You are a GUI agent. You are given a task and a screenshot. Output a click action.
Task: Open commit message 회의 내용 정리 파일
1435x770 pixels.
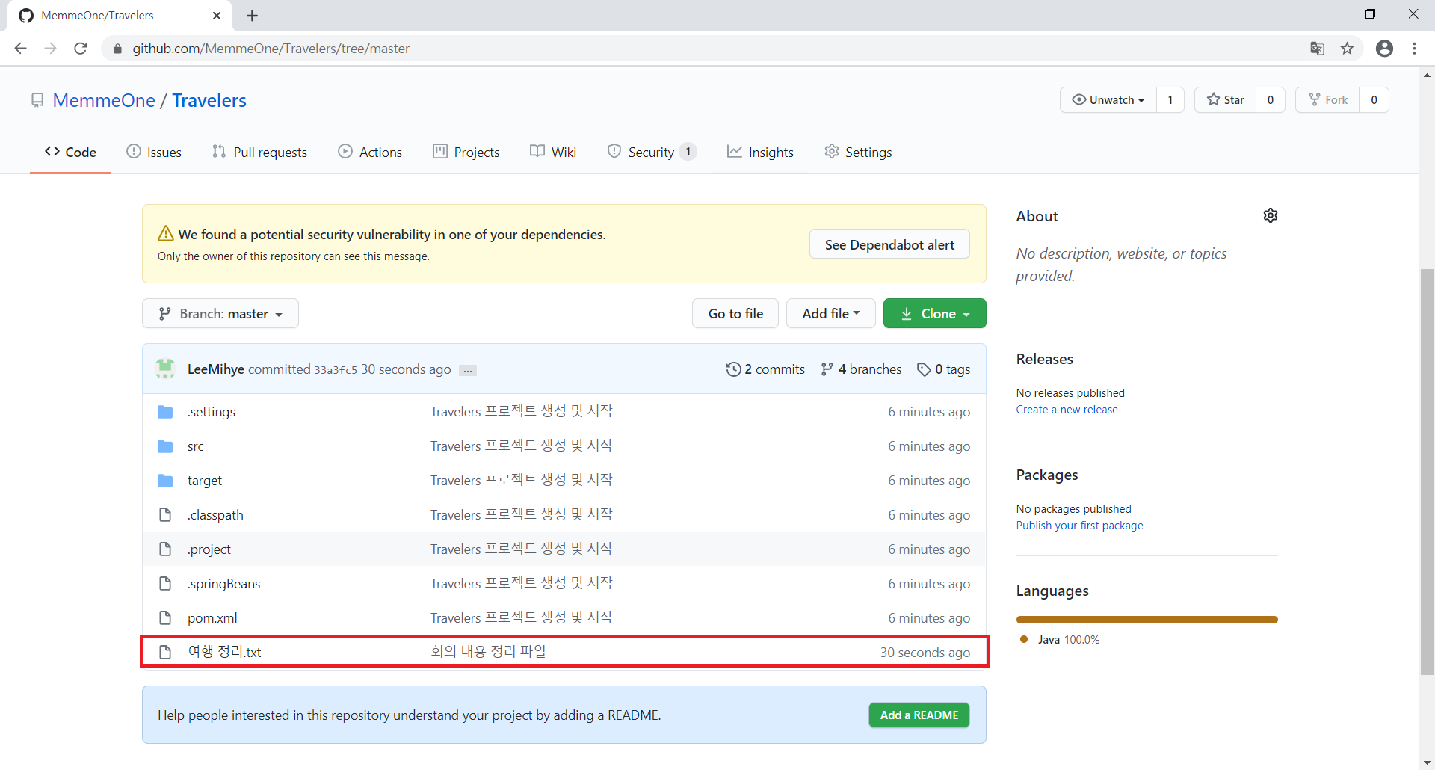pos(488,652)
